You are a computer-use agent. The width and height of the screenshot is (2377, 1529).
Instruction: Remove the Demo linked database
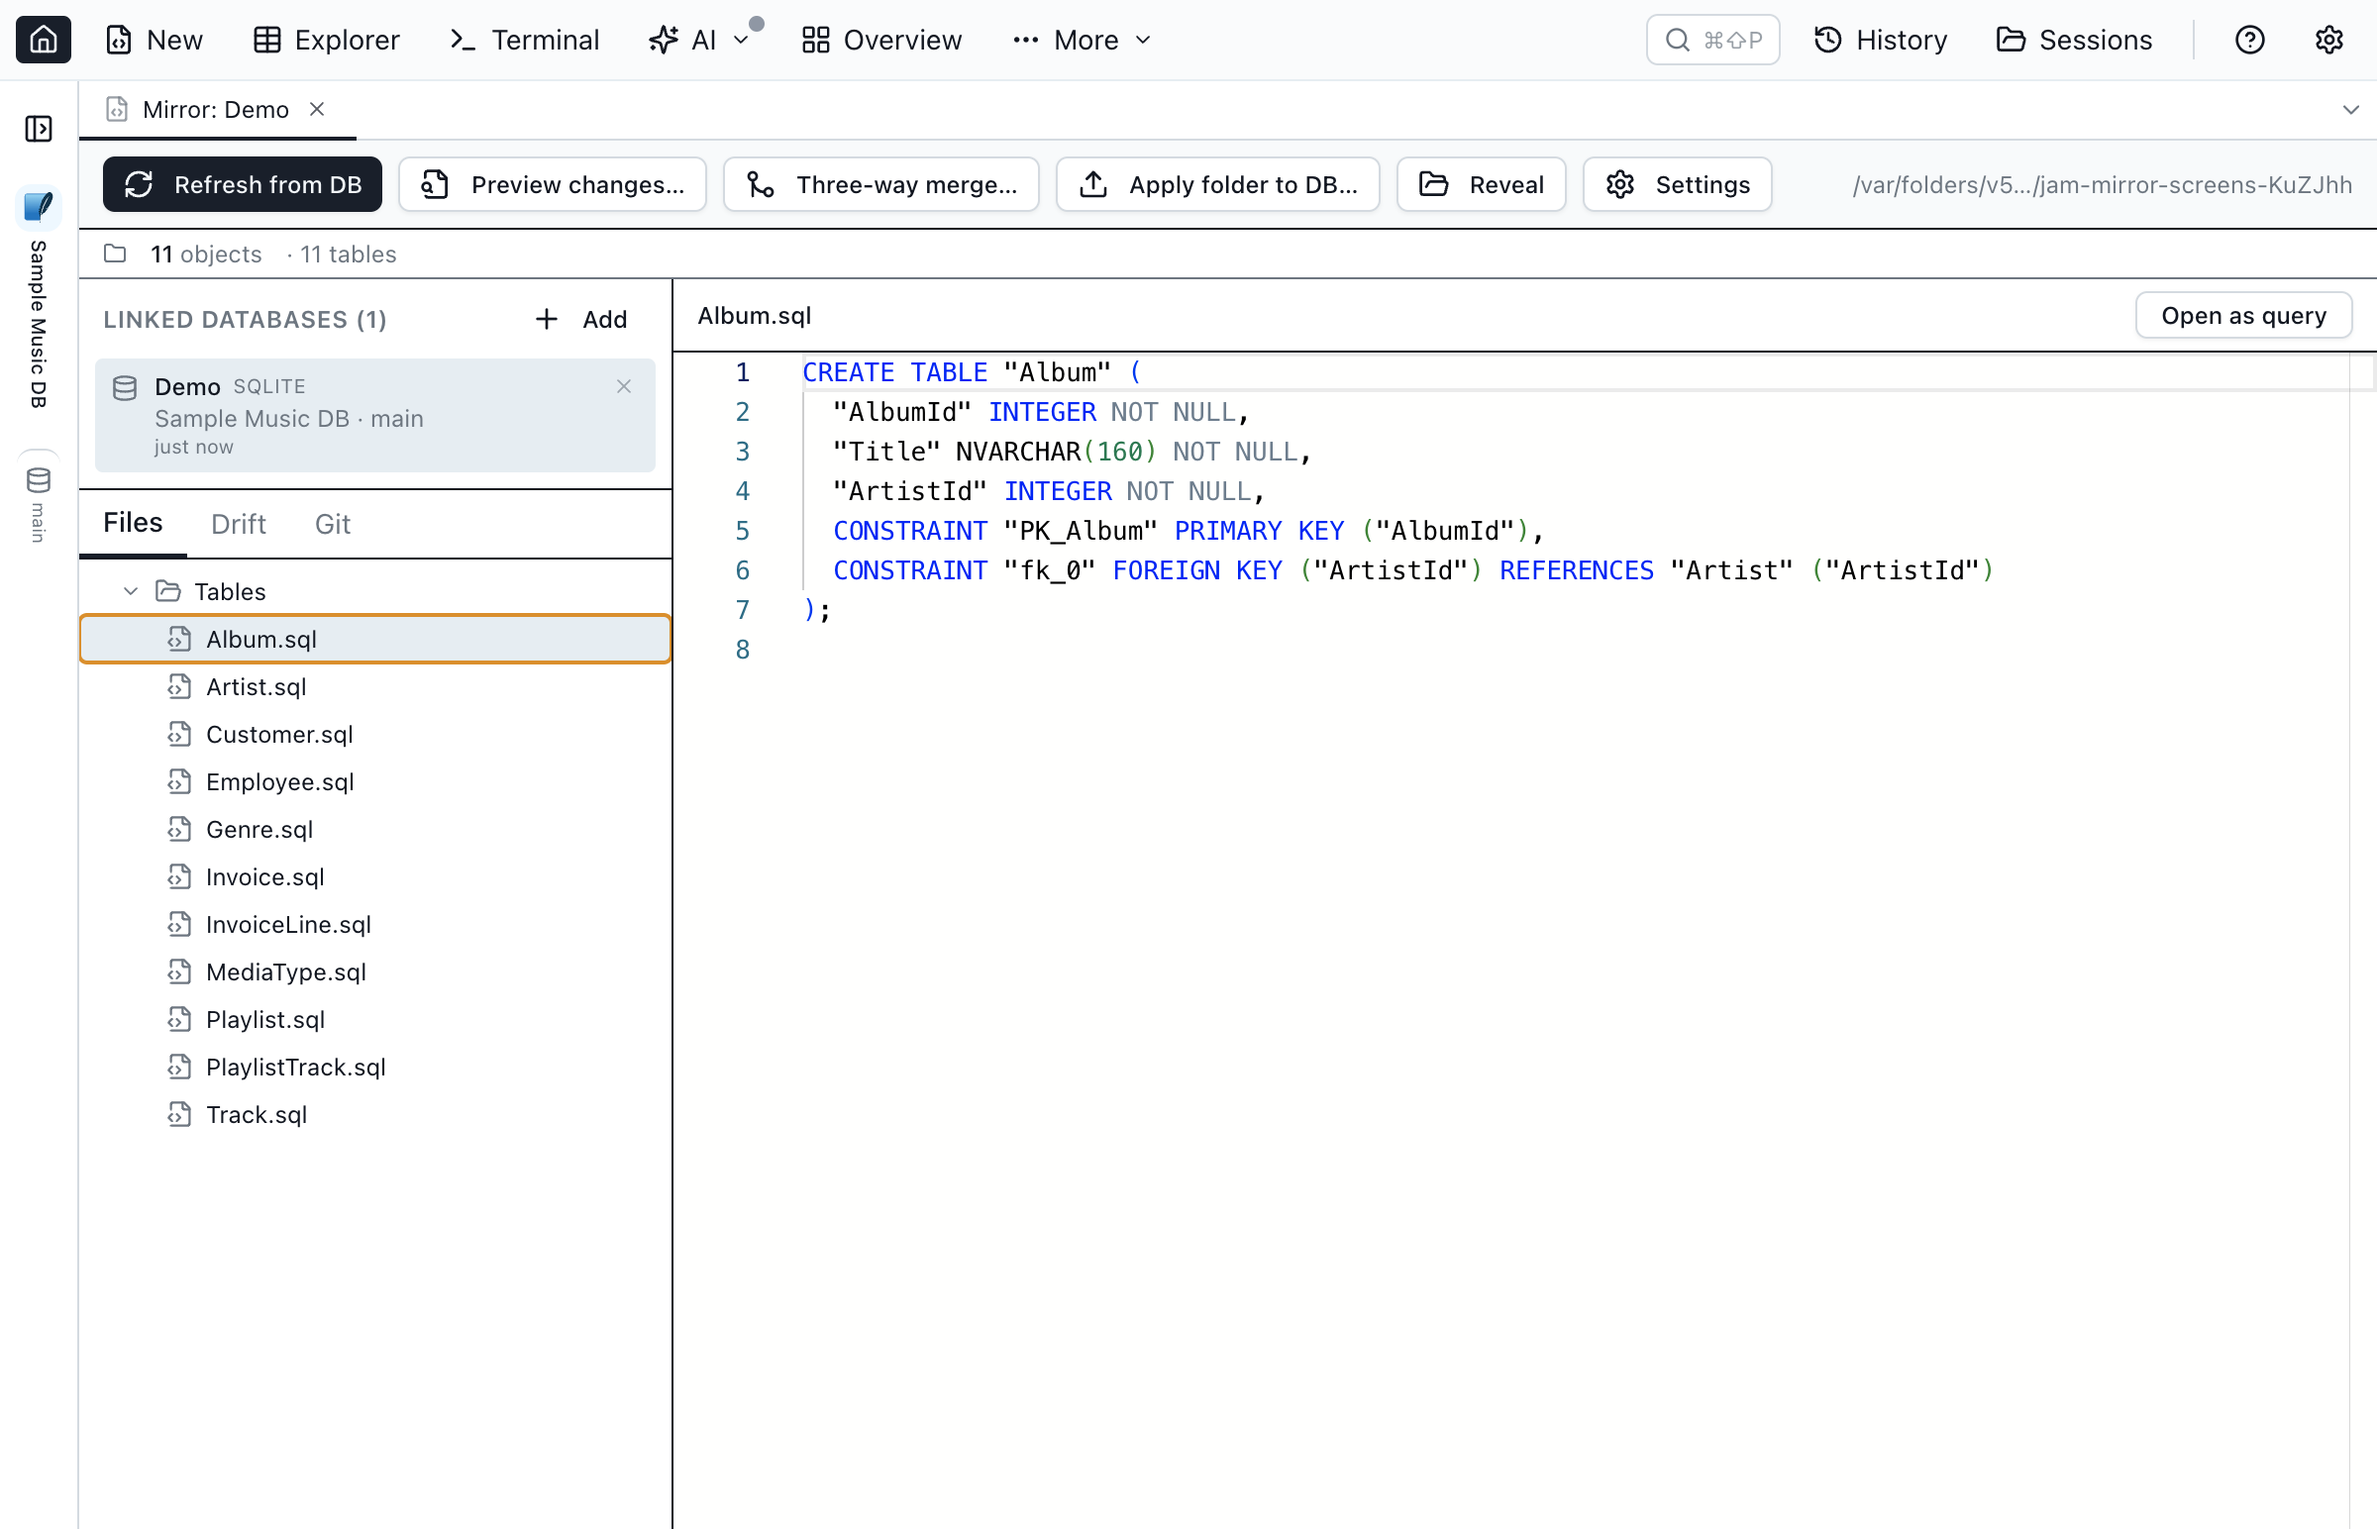pyautogui.click(x=624, y=386)
